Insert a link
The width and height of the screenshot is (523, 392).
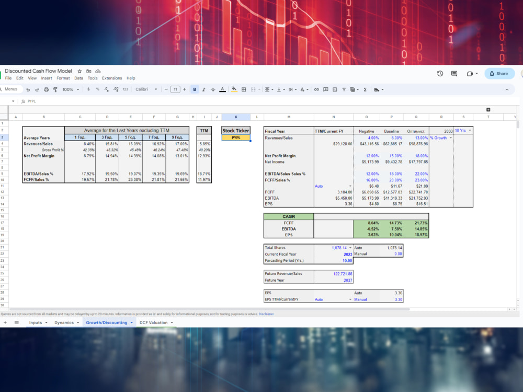pyautogui.click(x=316, y=89)
